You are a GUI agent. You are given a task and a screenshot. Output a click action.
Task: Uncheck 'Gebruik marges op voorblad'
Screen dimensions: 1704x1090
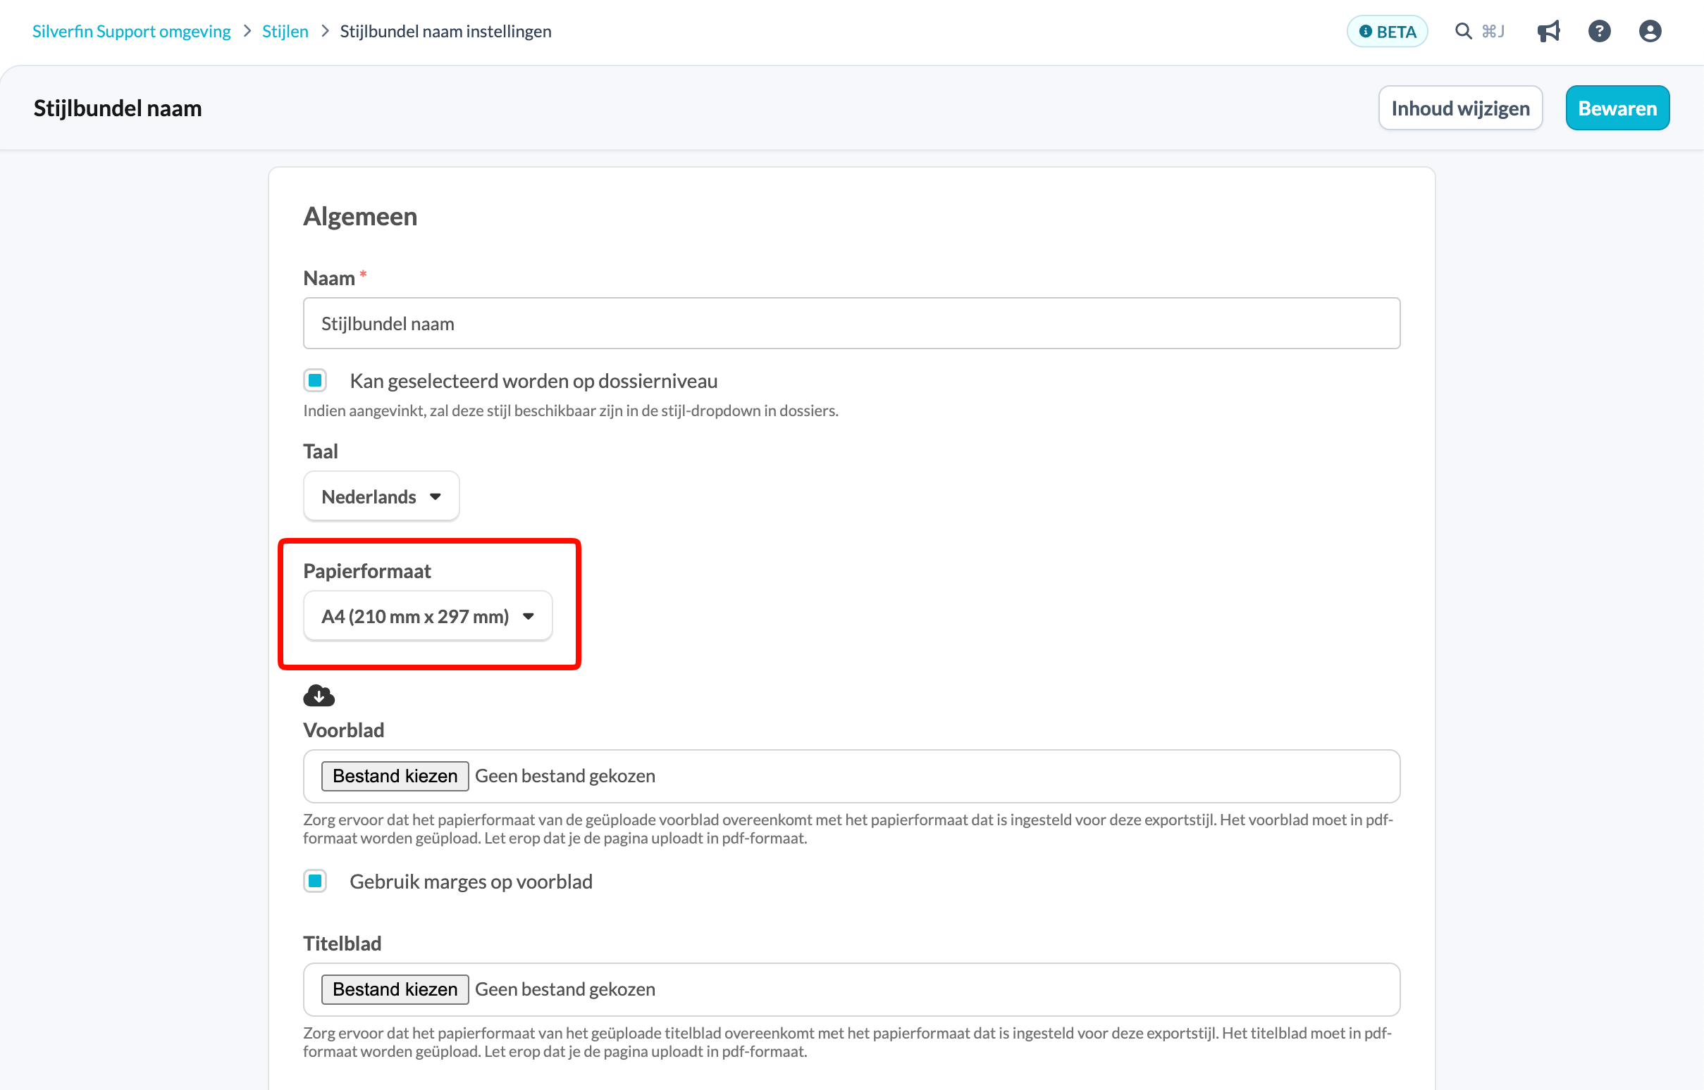point(315,881)
